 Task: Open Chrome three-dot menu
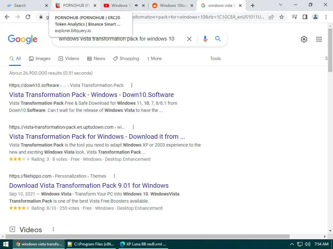coord(326,17)
